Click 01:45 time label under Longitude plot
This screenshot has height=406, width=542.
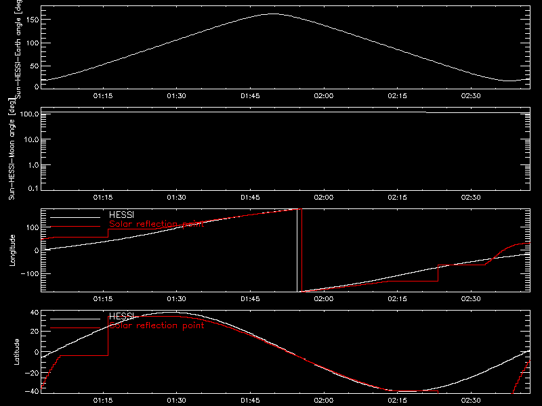[x=250, y=299]
